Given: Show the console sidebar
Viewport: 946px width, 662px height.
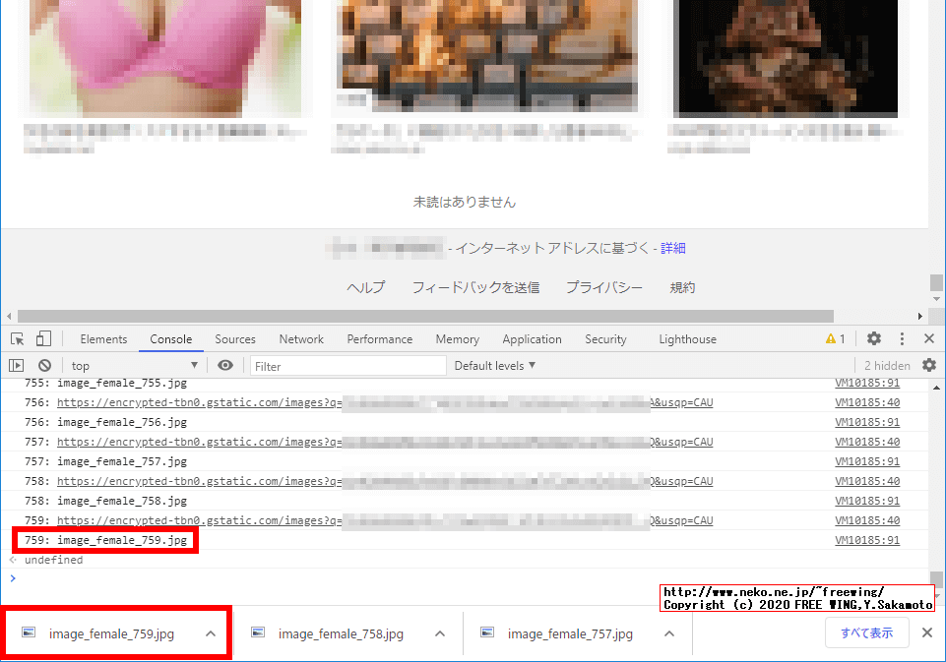Looking at the screenshot, I should (17, 365).
